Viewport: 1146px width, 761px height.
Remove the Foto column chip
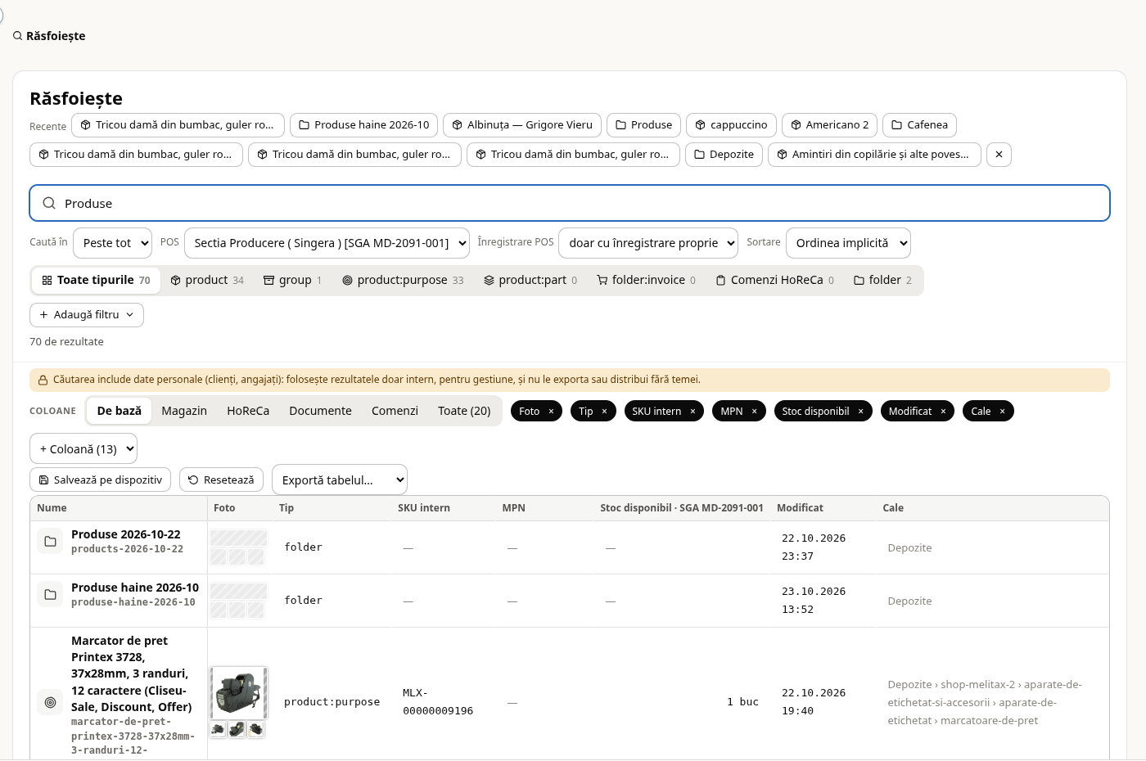click(551, 412)
